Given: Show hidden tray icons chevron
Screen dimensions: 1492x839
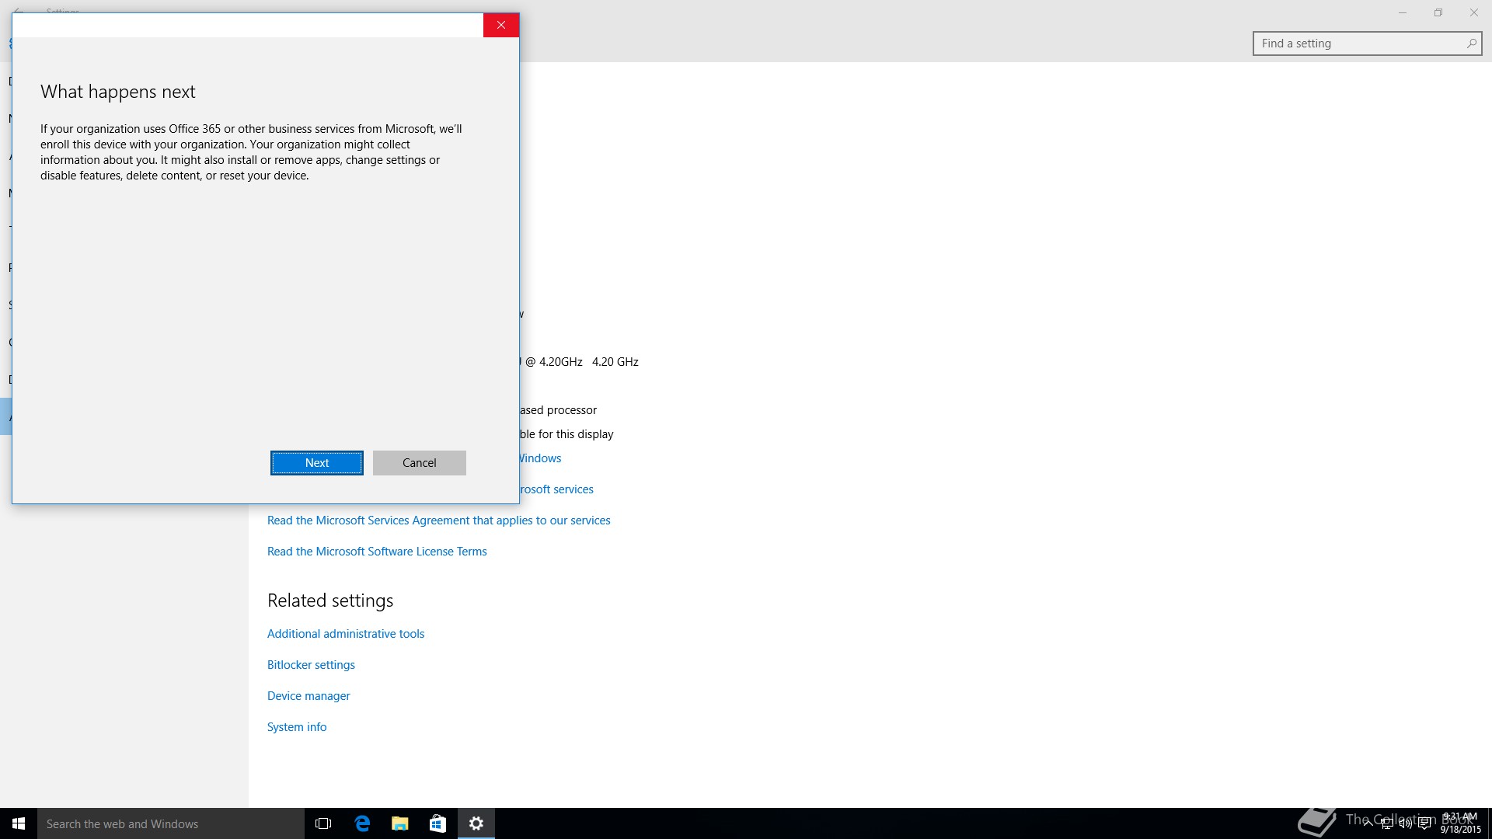Looking at the screenshot, I should 1368,823.
